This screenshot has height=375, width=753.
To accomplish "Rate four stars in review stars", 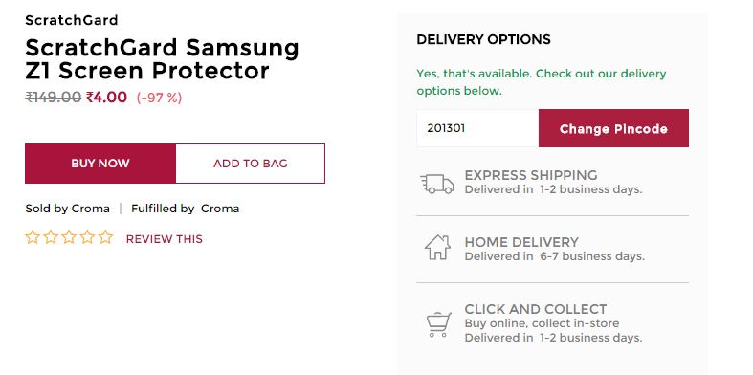I will tap(87, 237).
